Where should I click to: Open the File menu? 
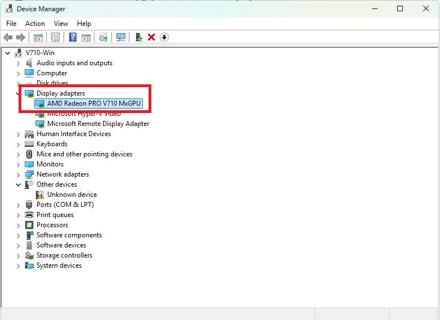click(11, 24)
